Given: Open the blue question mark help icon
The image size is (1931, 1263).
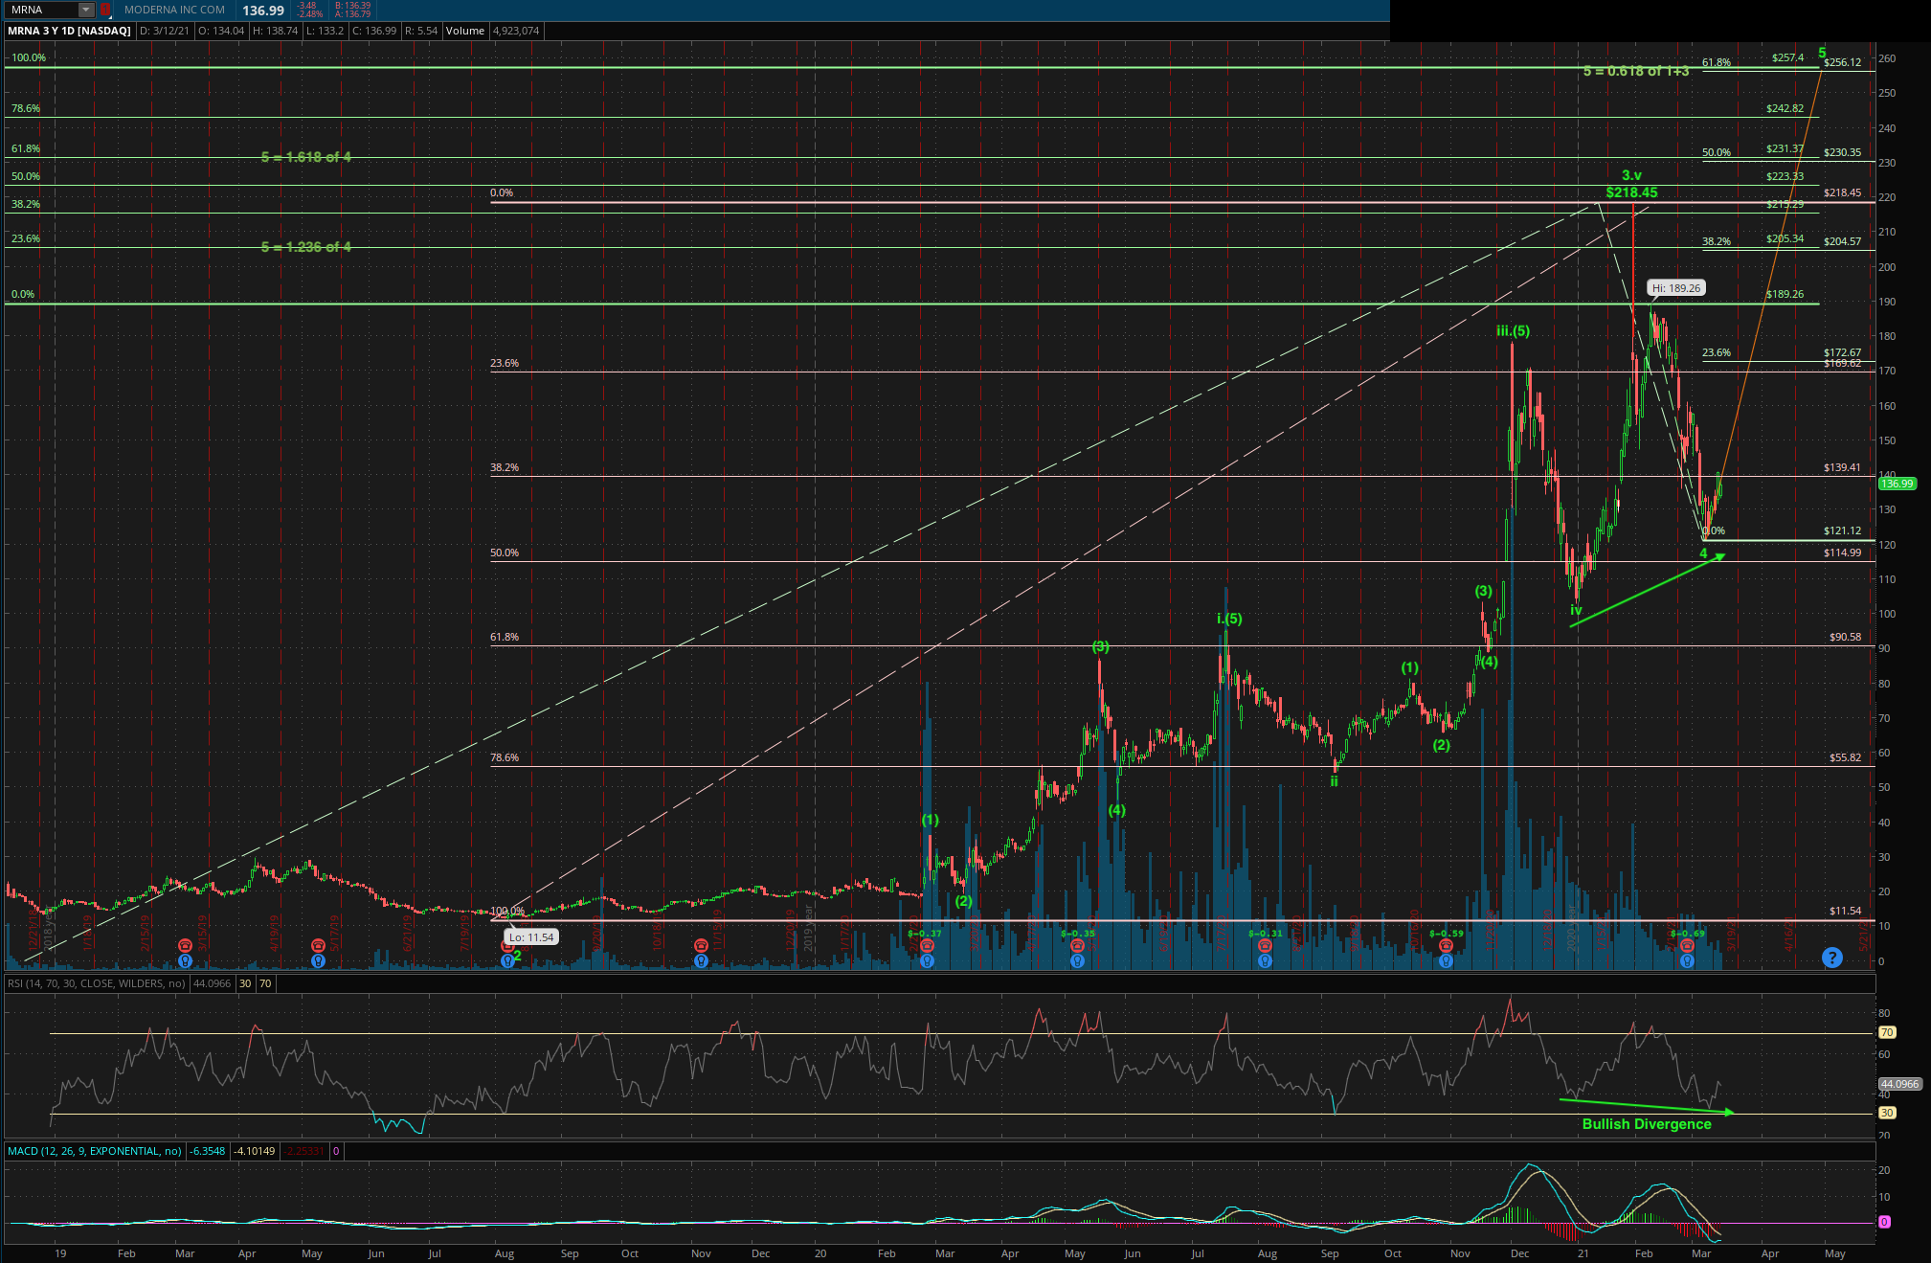Looking at the screenshot, I should (x=1831, y=957).
